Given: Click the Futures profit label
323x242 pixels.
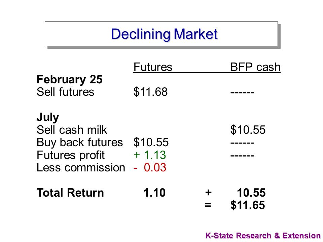Looking at the screenshot, I should point(71,155).
